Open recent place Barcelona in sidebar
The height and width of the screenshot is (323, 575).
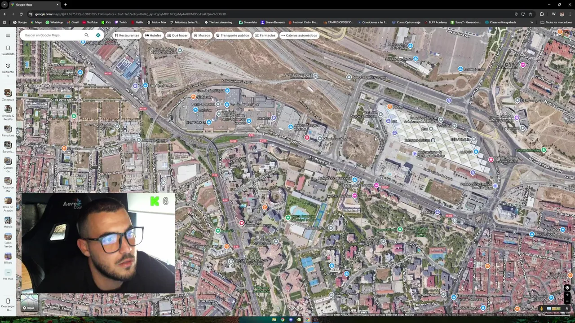(8, 147)
